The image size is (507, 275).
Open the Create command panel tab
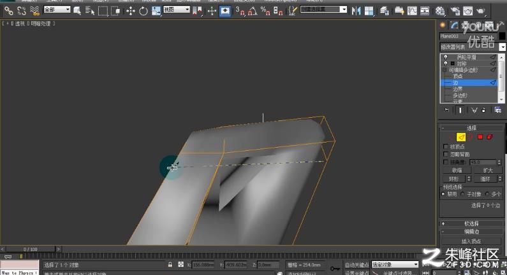[x=443, y=25]
